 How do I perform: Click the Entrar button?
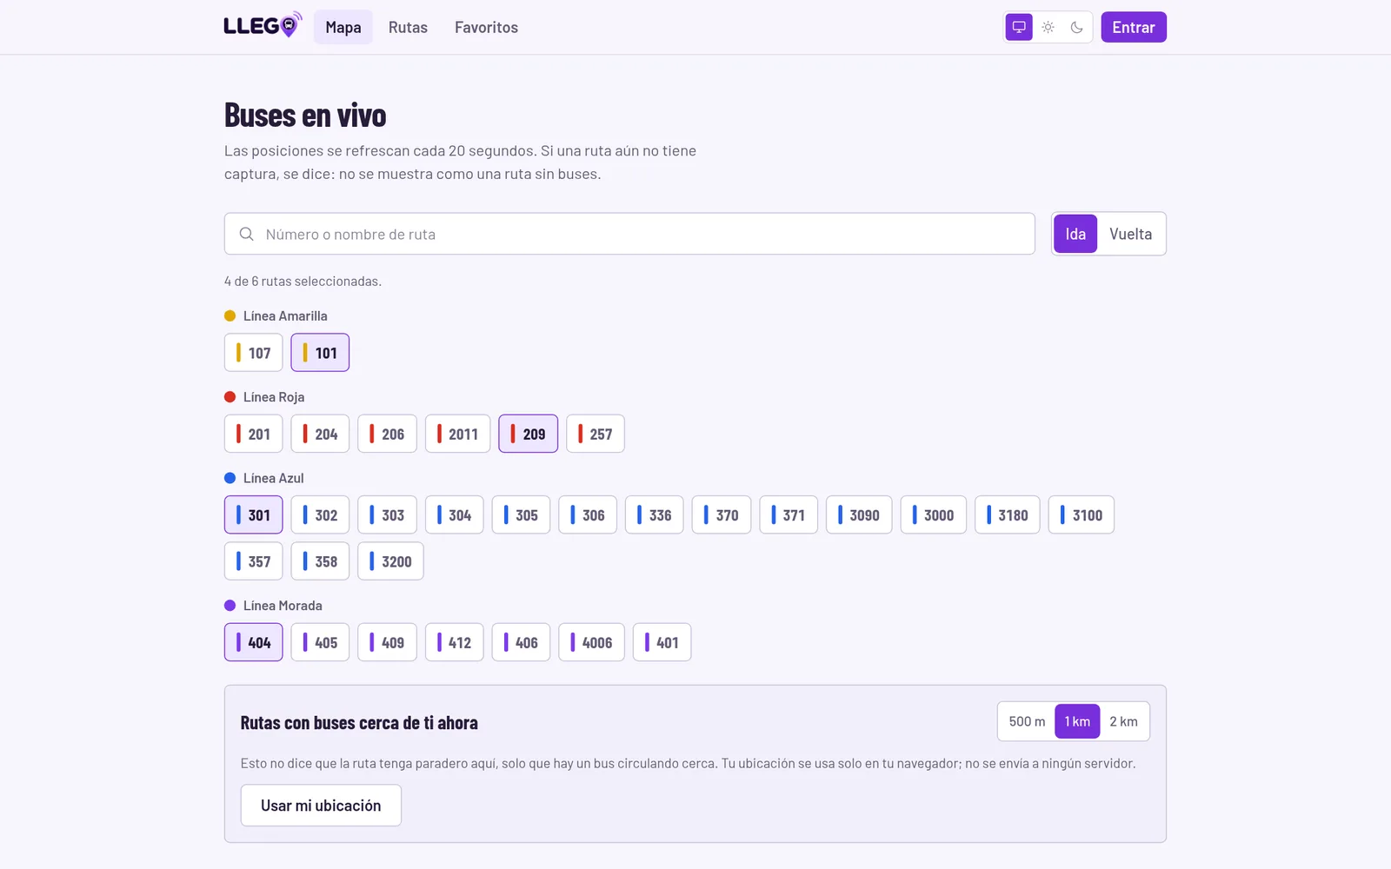[x=1134, y=27]
